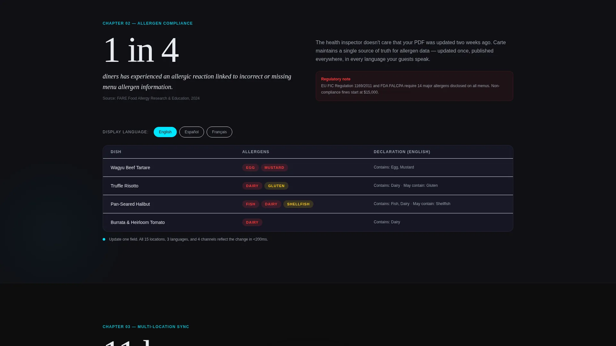
Task: Click the SHELLFISH allergen tag
Action: click(x=298, y=204)
